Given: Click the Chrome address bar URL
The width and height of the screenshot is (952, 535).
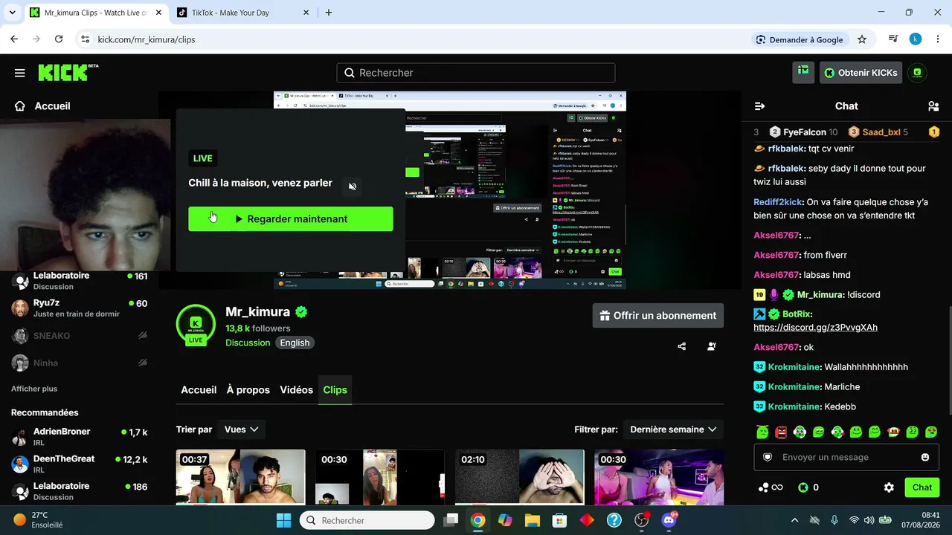Looking at the screenshot, I should (x=147, y=39).
